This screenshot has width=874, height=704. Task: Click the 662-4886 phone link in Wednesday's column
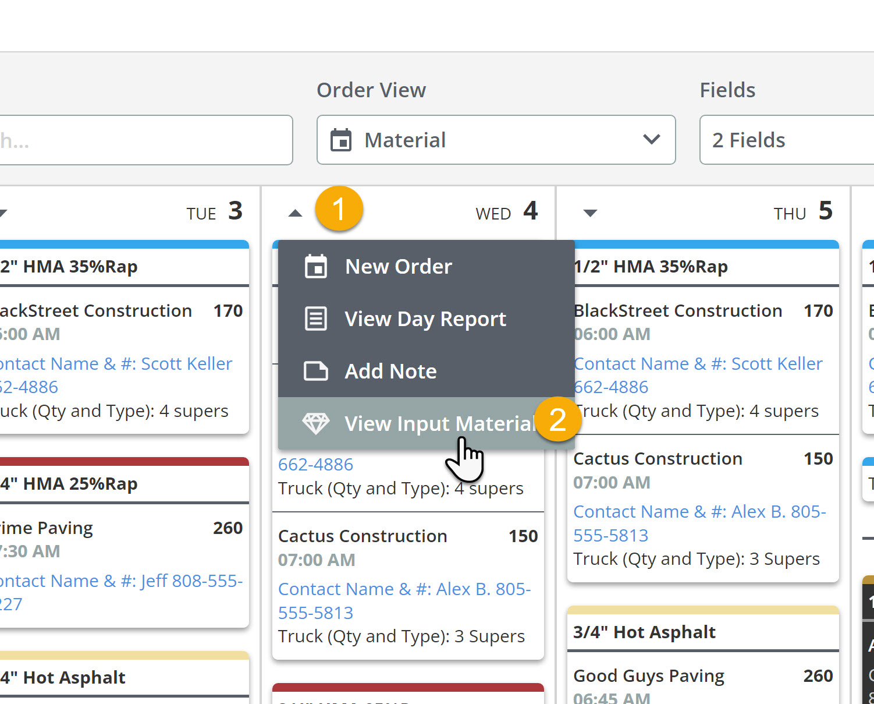[x=315, y=464]
